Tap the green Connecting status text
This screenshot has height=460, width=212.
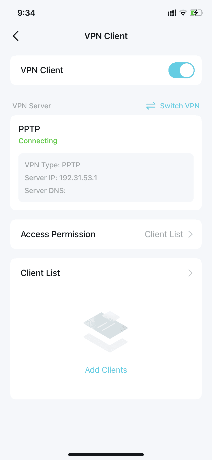[x=38, y=141]
